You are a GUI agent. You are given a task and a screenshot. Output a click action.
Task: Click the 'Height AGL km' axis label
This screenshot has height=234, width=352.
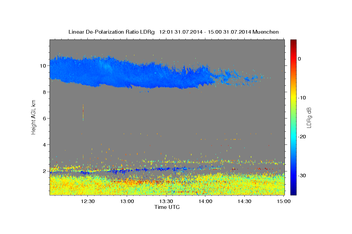[34, 117]
